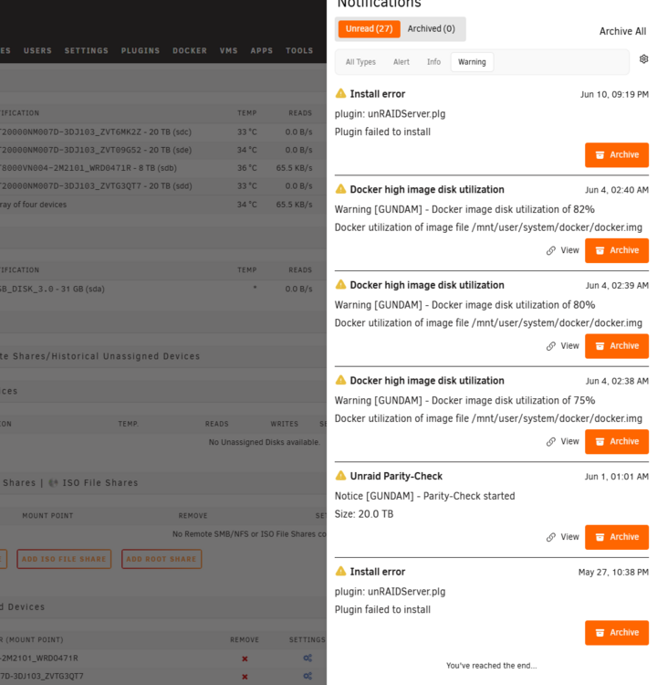Click warning icon of Docker 75% notification

pos(340,380)
